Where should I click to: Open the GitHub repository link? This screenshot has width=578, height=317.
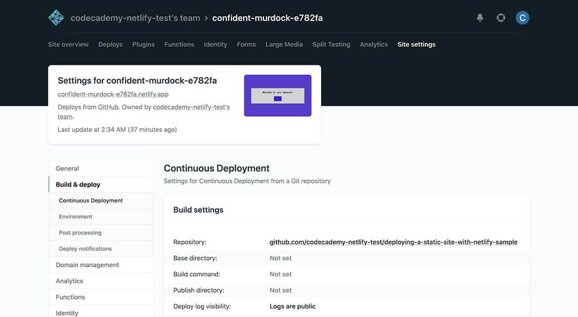pos(393,242)
